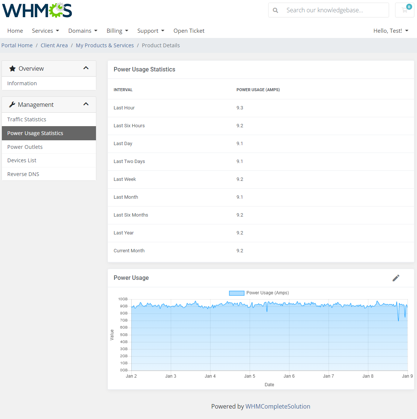The image size is (417, 419).
Task: Click the star icon beside Overview
Action: pyautogui.click(x=12, y=69)
